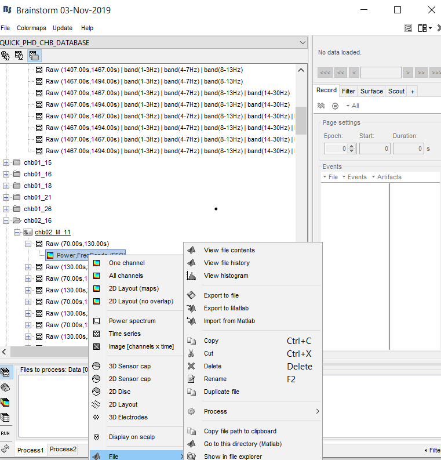Open the Process2 tab
Viewport: 441px width, 460px height.
(x=63, y=450)
